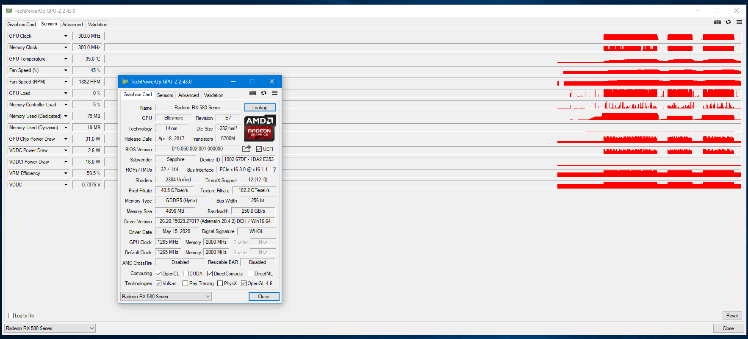The width and height of the screenshot is (748, 339).
Task: Open the GPU Chip Power Draw dropdown
Action: (x=66, y=139)
